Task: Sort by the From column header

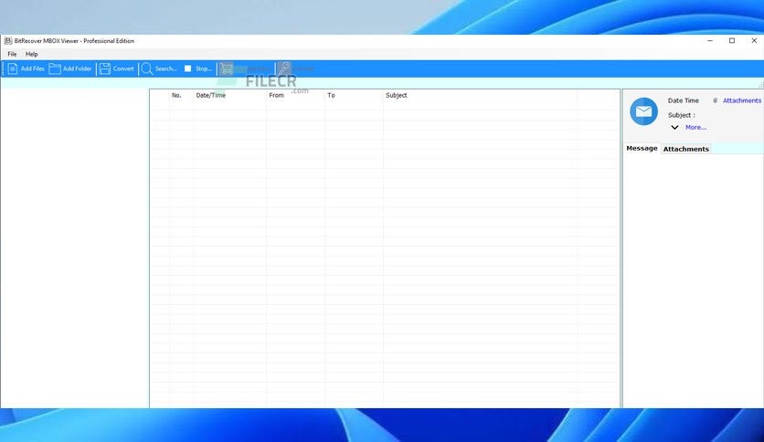Action: pyautogui.click(x=295, y=95)
